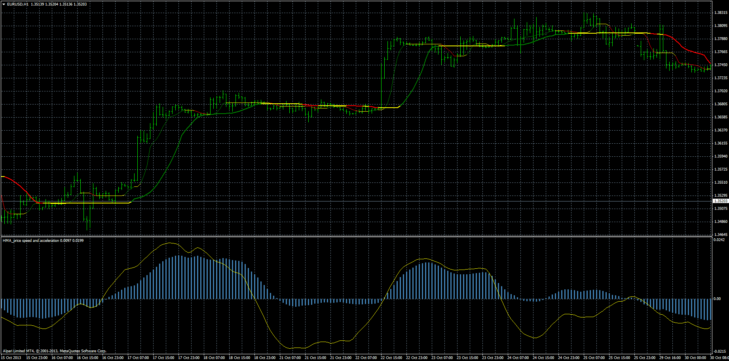
Task: Click the 18 Oct 07:00 time label
Action: coord(214,358)
